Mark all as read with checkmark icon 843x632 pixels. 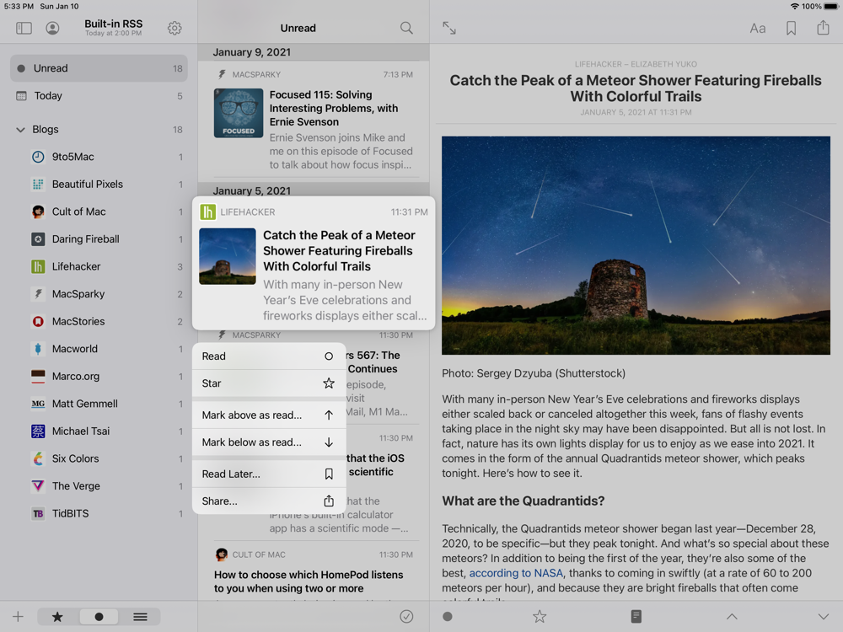pyautogui.click(x=406, y=617)
